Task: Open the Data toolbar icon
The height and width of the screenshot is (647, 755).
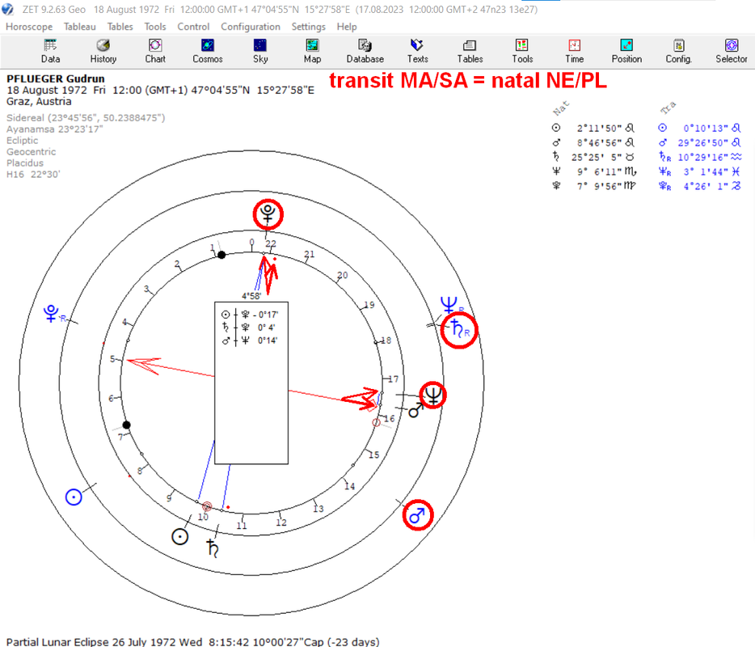Action: click(x=50, y=51)
